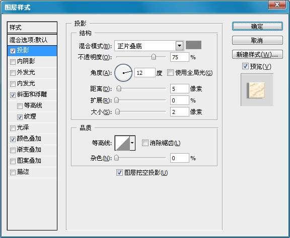Select the 投影 row label
The width and height of the screenshot is (290, 238).
pyautogui.click(x=23, y=50)
